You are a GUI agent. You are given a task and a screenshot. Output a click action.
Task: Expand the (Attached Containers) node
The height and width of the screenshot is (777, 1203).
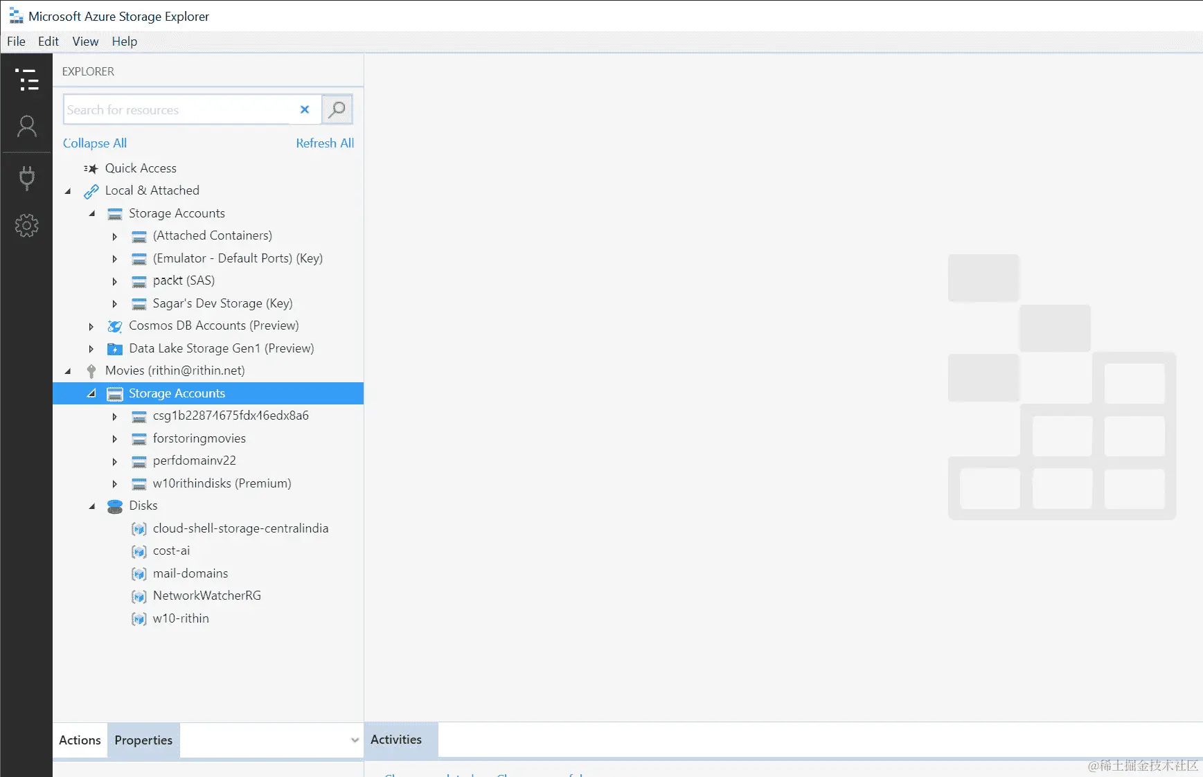[x=115, y=237]
